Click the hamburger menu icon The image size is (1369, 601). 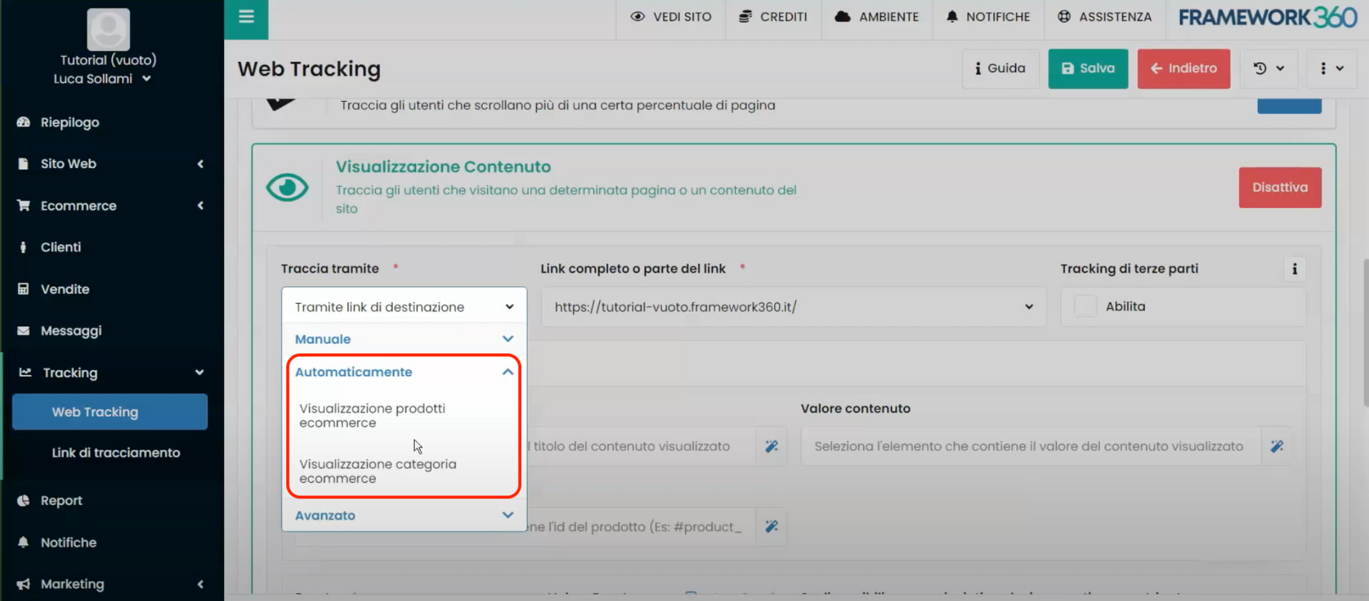click(246, 17)
